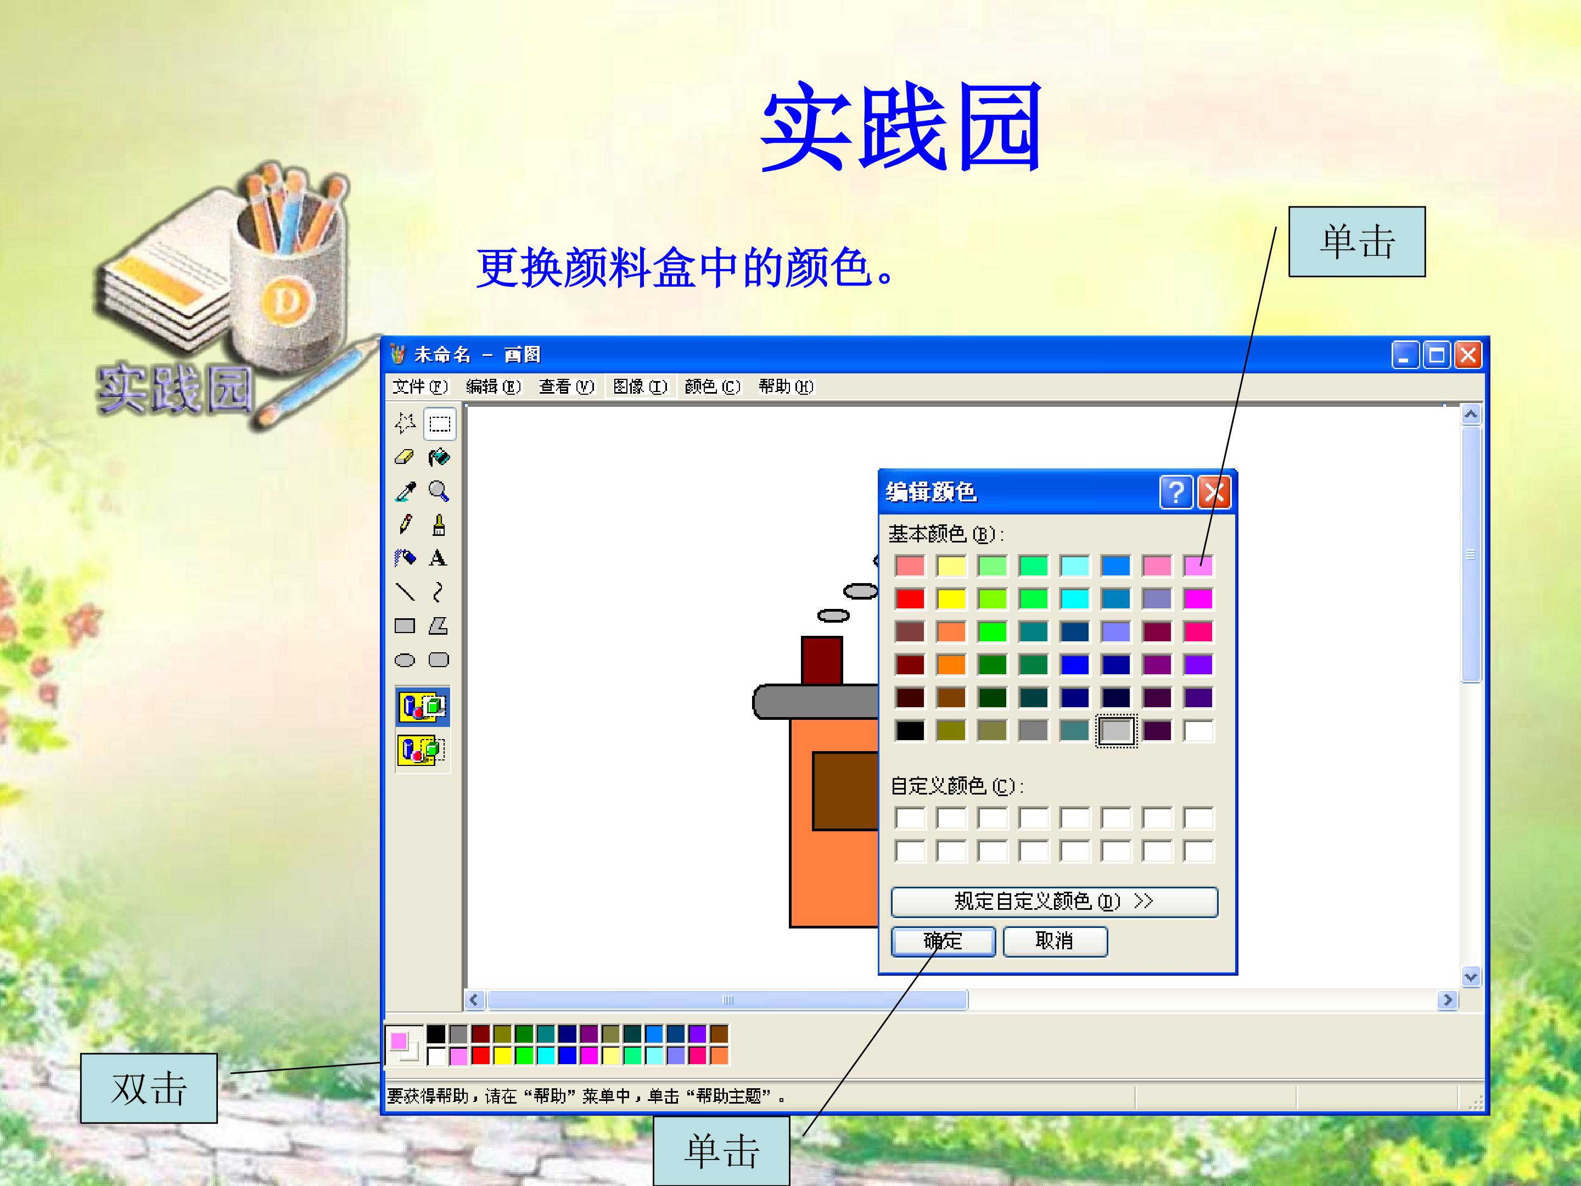Viewport: 1581px width, 1186px height.
Task: Select the Airbrush spray tool
Action: (405, 558)
